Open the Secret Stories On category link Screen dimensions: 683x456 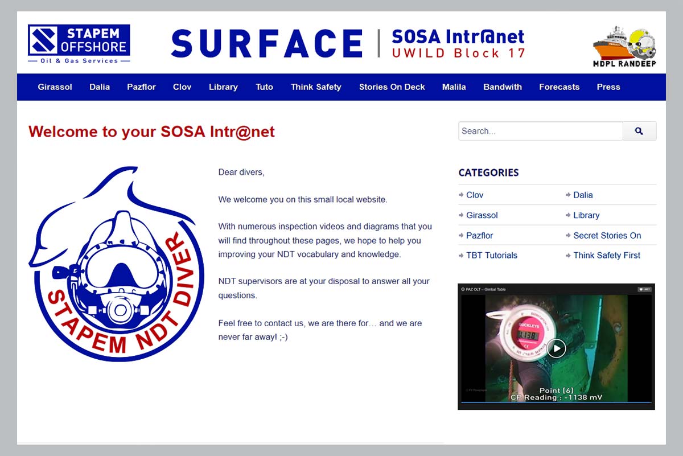pos(607,235)
